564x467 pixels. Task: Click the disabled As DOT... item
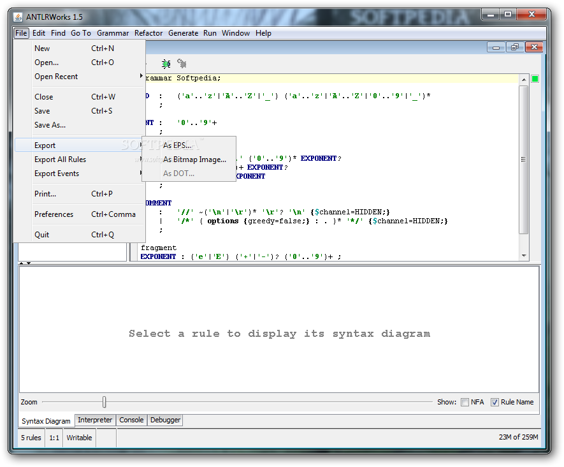point(189,173)
